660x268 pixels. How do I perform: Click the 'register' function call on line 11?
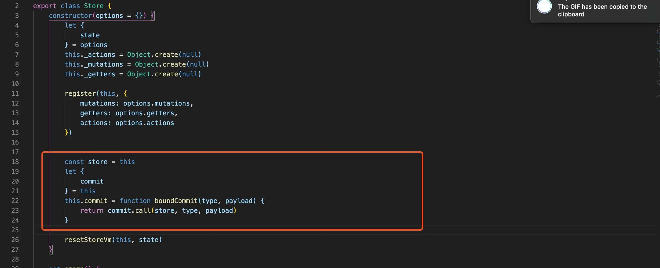(x=80, y=94)
